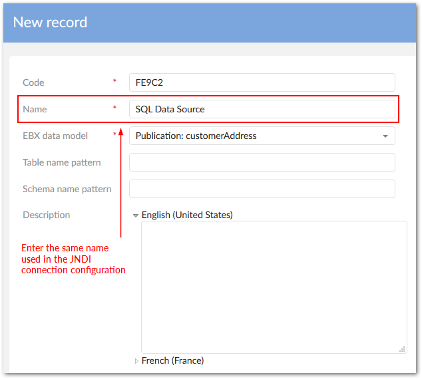Click the Name field label
The image size is (422, 379).
click(35, 109)
